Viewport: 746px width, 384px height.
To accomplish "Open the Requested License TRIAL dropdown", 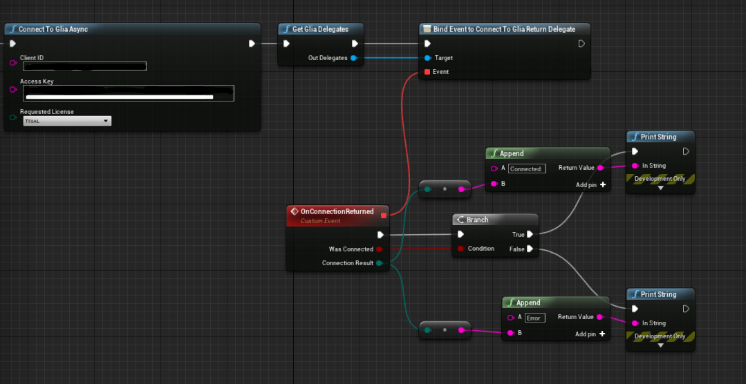I will click(67, 121).
